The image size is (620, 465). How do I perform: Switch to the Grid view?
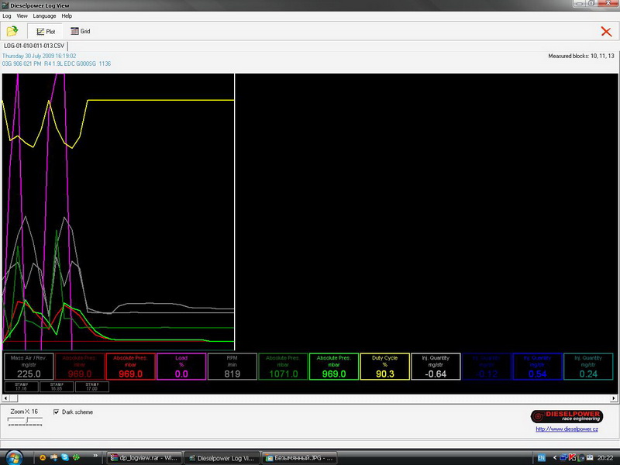coord(81,31)
